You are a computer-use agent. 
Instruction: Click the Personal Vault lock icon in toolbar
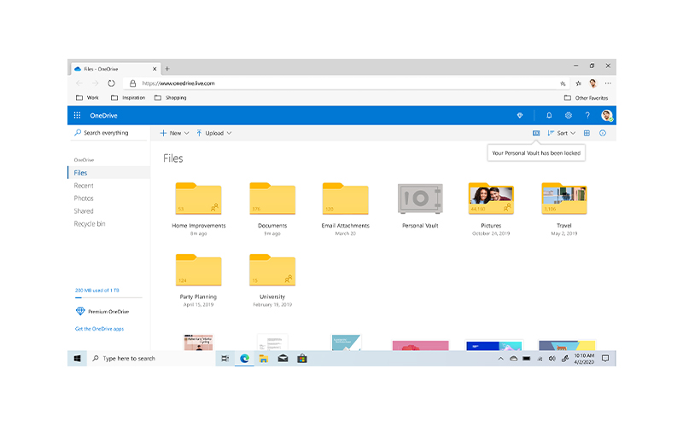click(536, 133)
